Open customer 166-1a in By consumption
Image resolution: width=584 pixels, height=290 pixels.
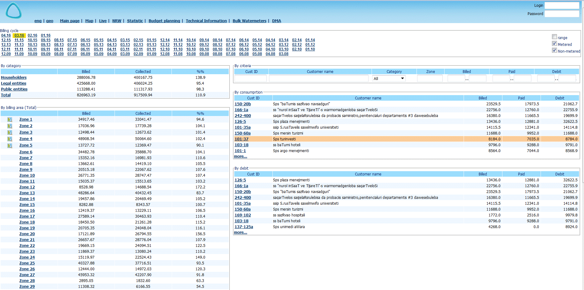(x=241, y=110)
